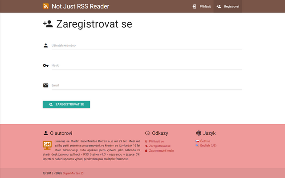Screen dimensions: 285x178
Task: Open the Zapomenuté heslo link
Action: (x=161, y=150)
